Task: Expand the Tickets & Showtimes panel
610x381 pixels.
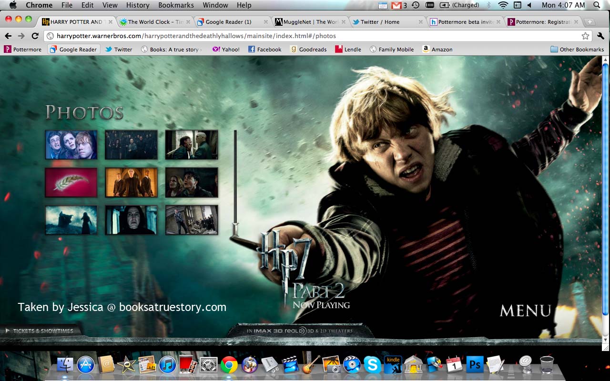Action: tap(40, 331)
